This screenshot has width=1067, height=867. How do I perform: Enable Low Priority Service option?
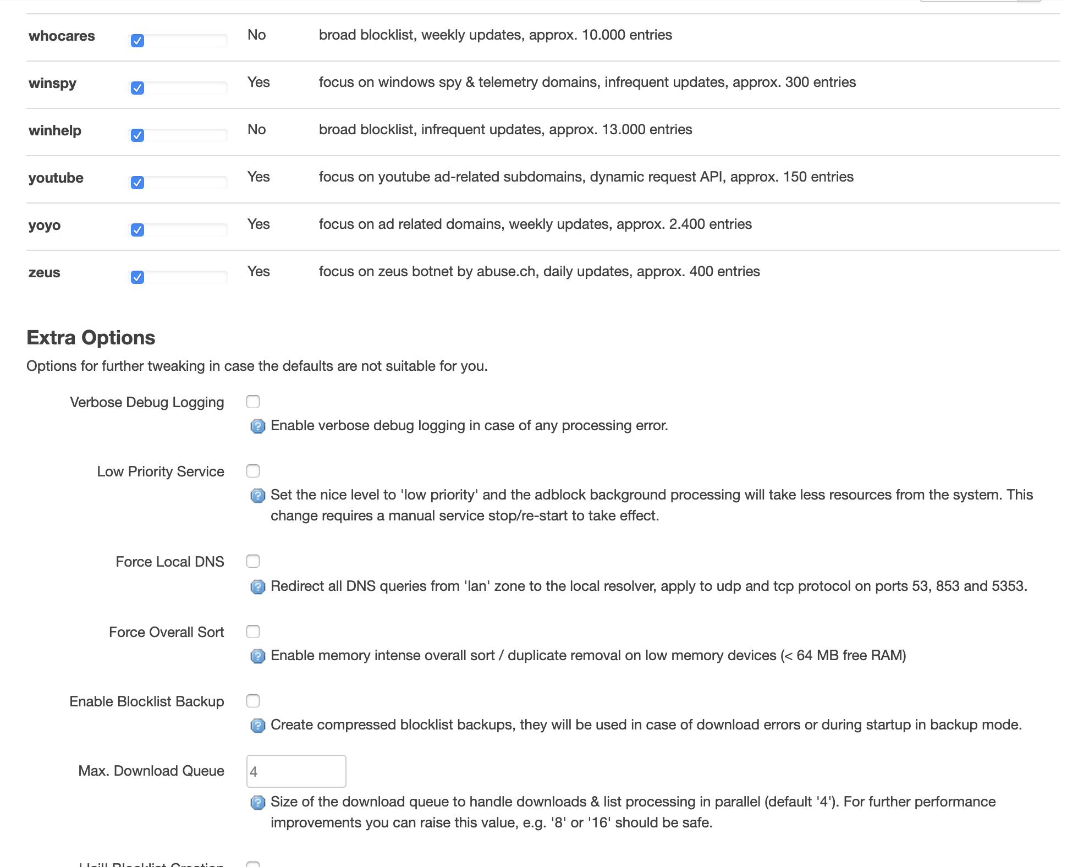(x=253, y=471)
